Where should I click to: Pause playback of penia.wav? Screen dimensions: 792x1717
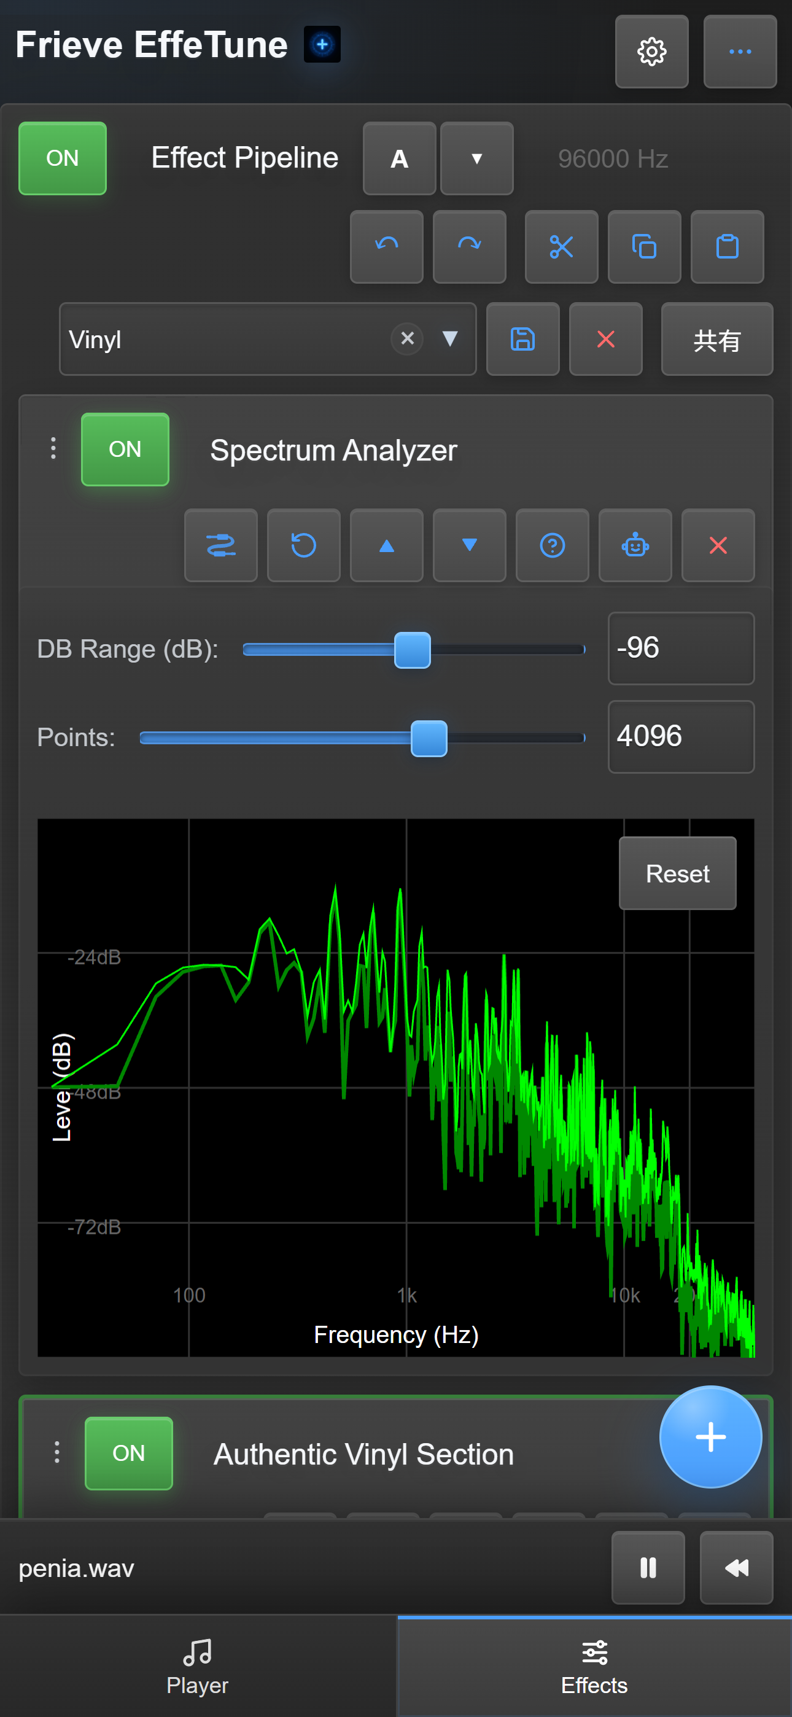click(648, 1568)
